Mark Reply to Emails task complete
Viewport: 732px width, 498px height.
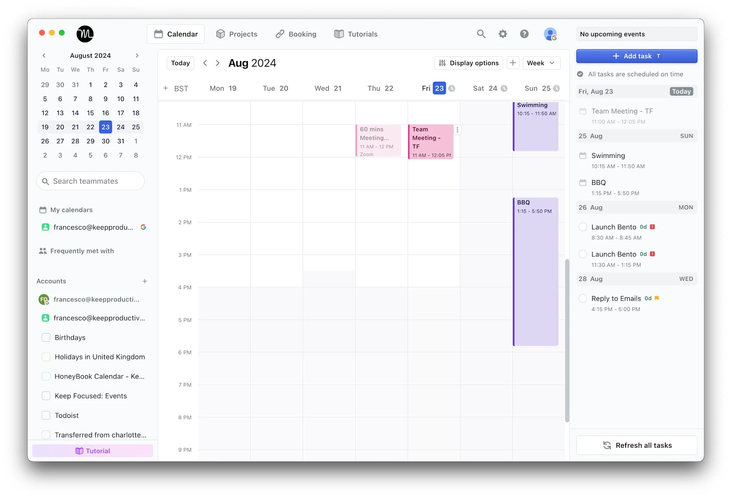point(583,298)
